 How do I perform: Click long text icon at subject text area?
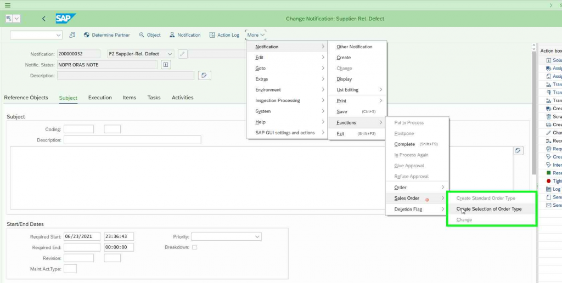click(518, 150)
